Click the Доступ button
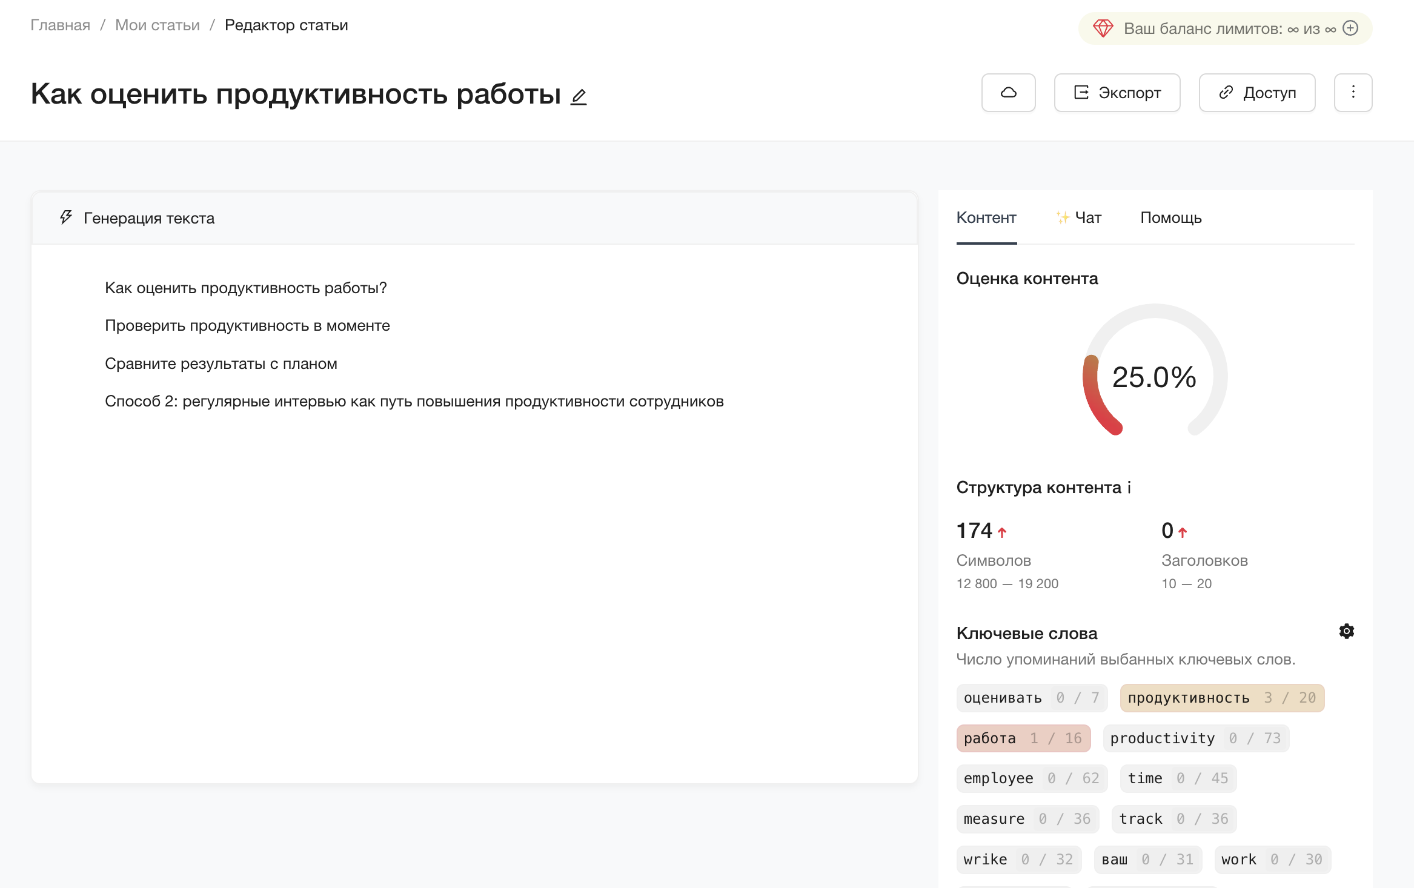The height and width of the screenshot is (888, 1414). point(1256,93)
